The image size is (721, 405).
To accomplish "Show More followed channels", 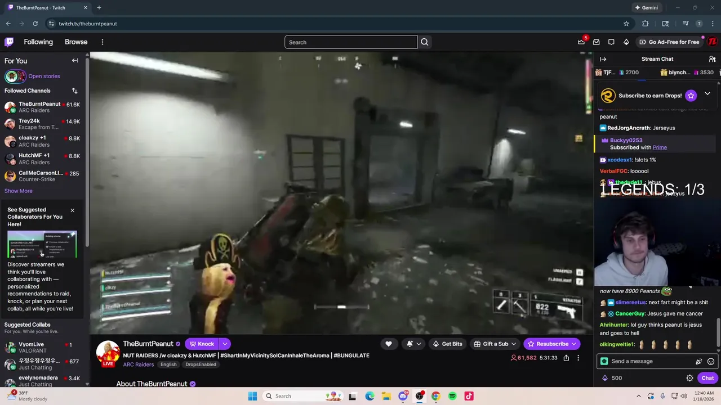I will point(19,191).
